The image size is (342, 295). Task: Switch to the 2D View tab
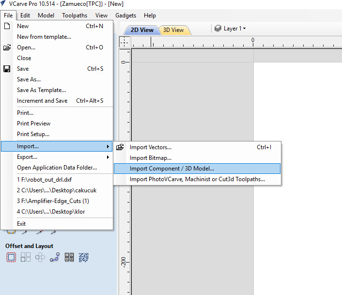pos(142,30)
